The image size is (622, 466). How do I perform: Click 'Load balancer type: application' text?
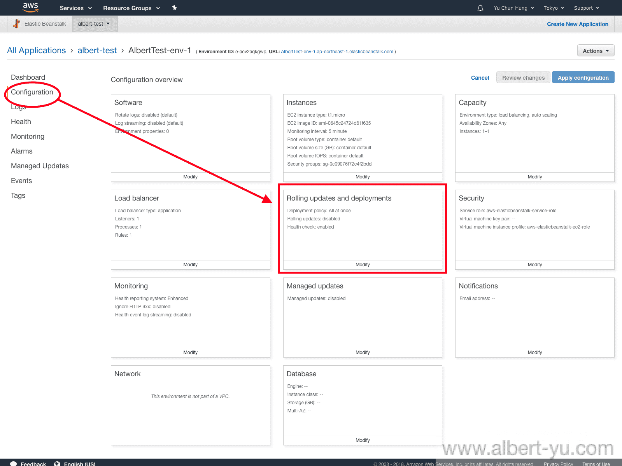[148, 211]
